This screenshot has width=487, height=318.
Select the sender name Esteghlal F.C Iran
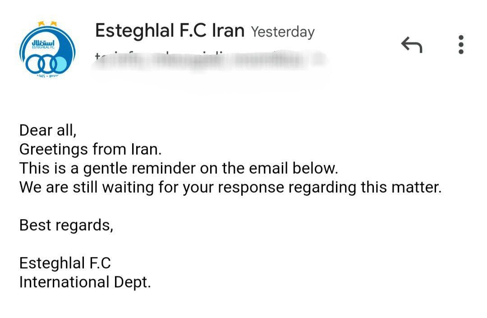pyautogui.click(x=170, y=31)
